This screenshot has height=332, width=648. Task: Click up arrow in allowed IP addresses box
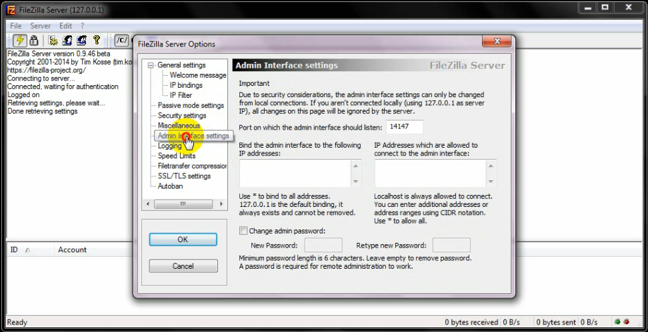491,166
